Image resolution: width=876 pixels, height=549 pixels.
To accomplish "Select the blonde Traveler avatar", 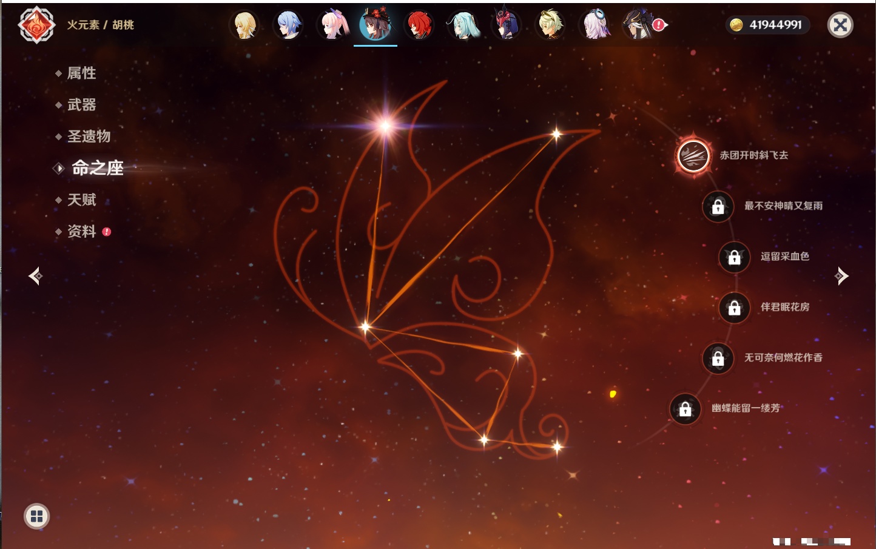I will coord(244,25).
